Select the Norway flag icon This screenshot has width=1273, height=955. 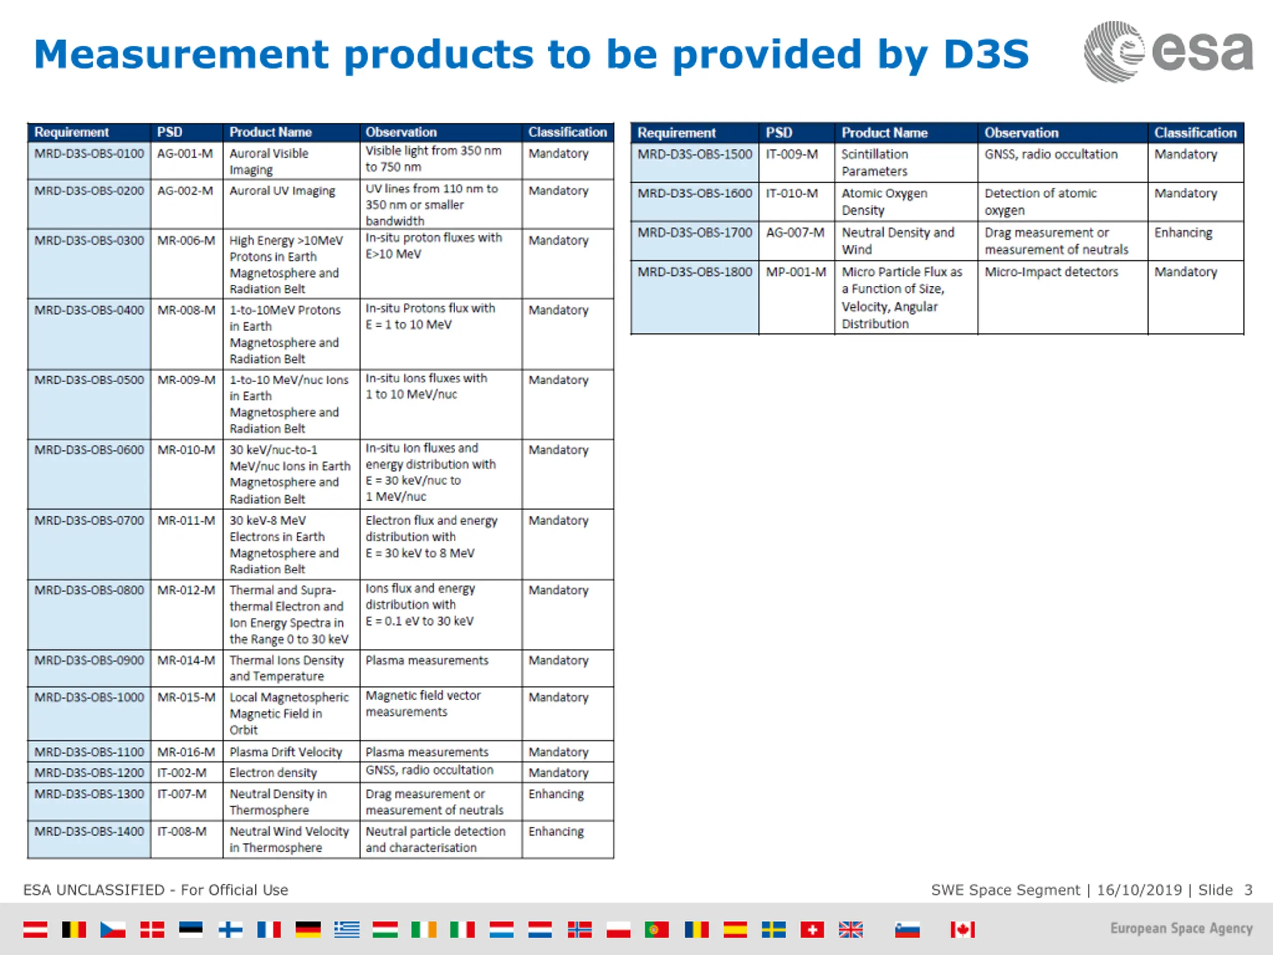tap(579, 929)
